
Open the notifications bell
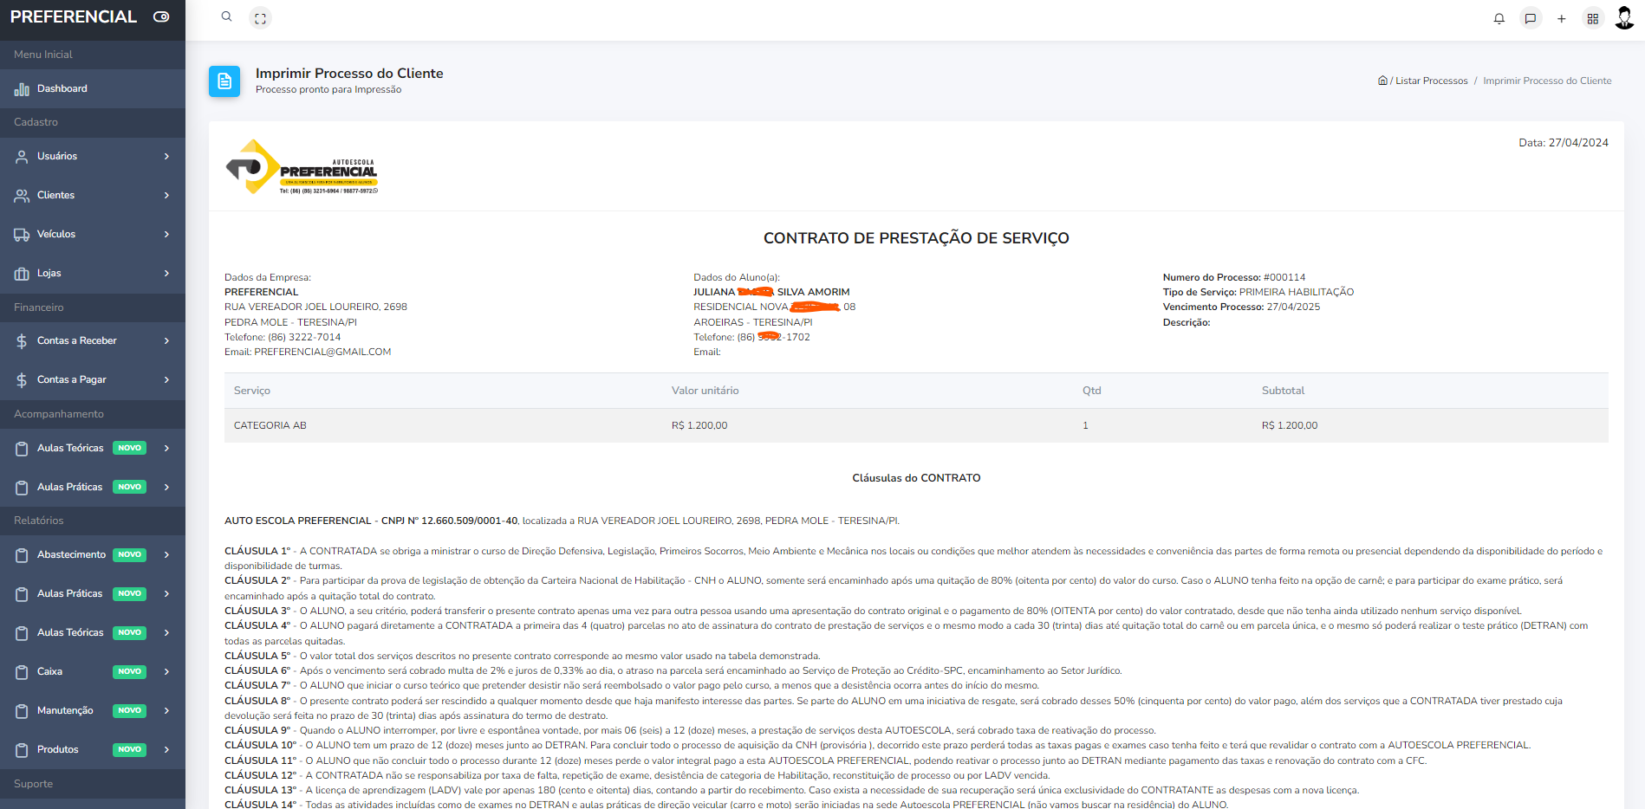(x=1499, y=18)
